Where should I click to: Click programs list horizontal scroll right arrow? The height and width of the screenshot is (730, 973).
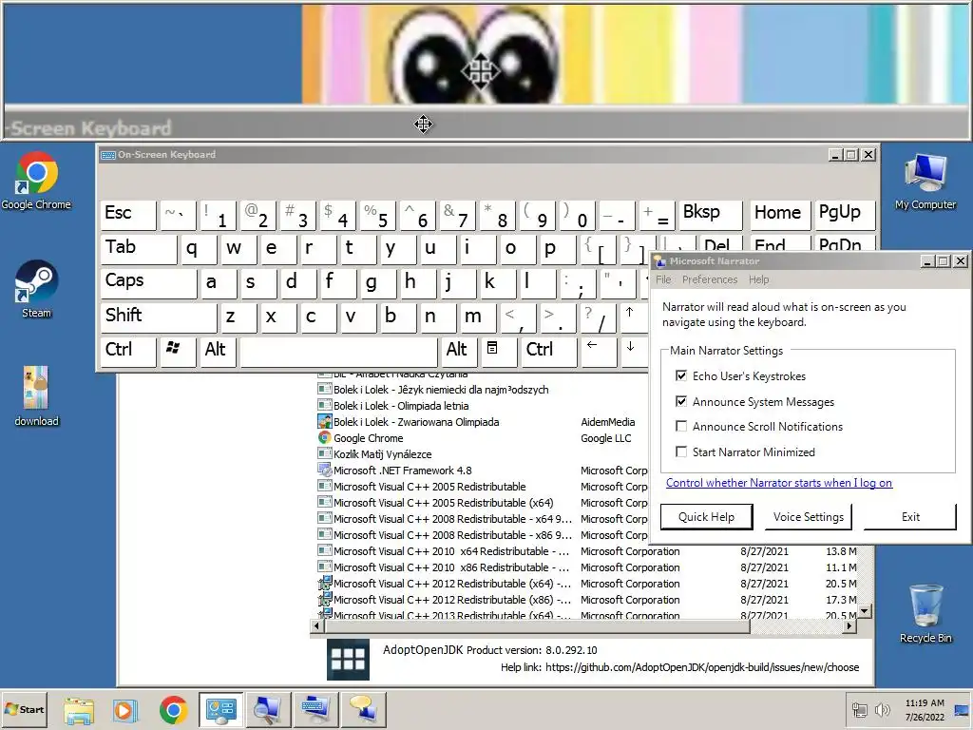(x=849, y=625)
